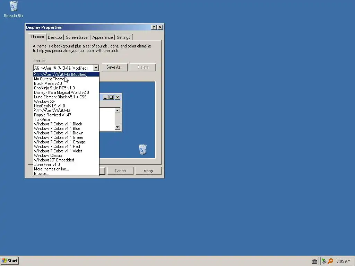355x266 pixels.
Task: Switch to the Screen Saver tab
Action: [x=77, y=37]
